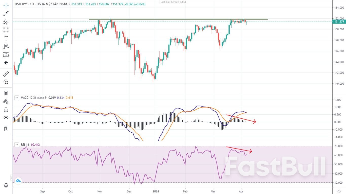The image size is (346, 194).
Task: Click the MACD 12 26 close 9 label
Action: pos(34,98)
